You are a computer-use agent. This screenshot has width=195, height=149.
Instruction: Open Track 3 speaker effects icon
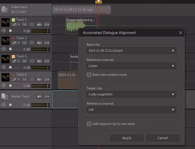click(39, 61)
